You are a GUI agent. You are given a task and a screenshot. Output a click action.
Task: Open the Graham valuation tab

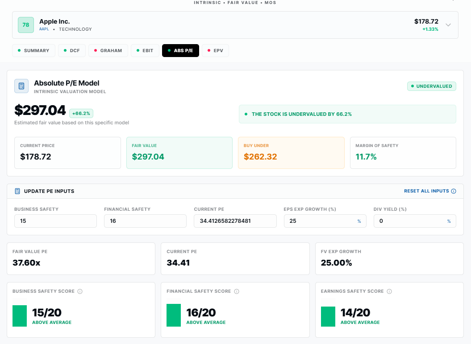point(108,50)
